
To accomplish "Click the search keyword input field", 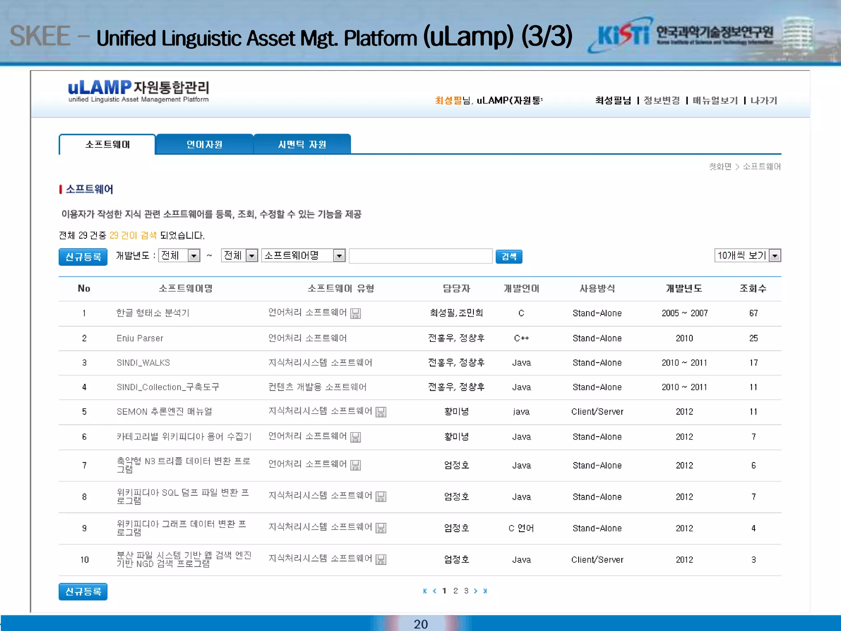I will (x=420, y=256).
